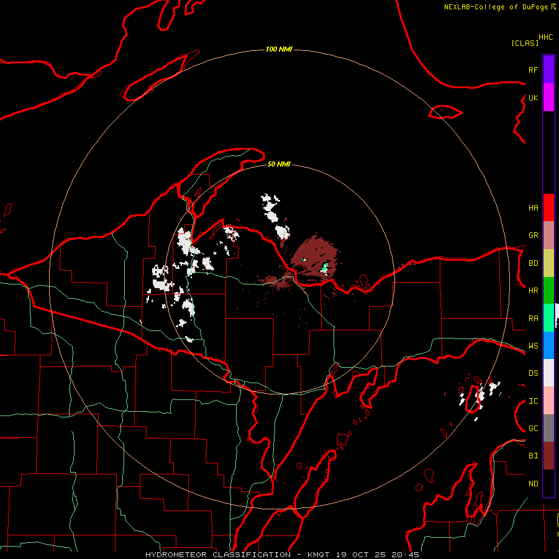559x559 pixels.
Task: Click the BD yellow legend color swatch
Action: pyautogui.click(x=548, y=263)
